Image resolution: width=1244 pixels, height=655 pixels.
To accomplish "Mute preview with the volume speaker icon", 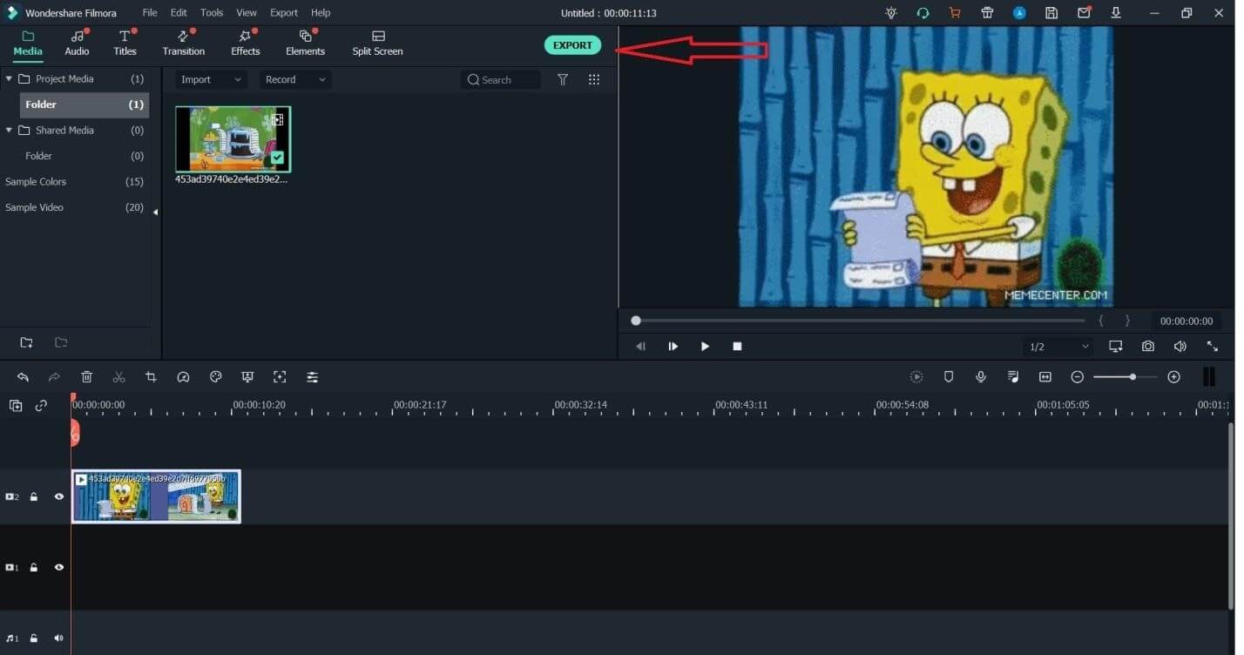I will (1180, 346).
